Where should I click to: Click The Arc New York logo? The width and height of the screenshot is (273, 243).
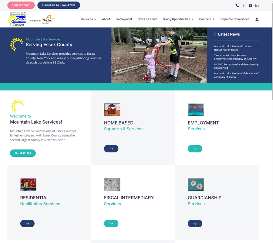click(x=43, y=19)
